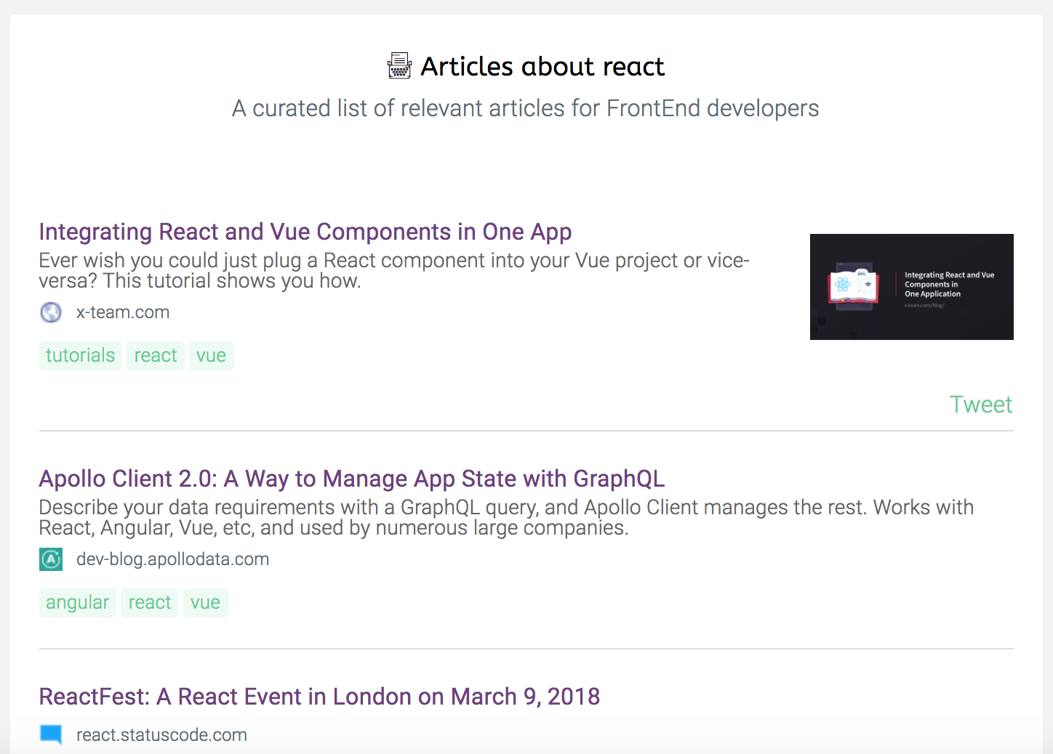Visit the dev-blog.apollodata.com source link
1053x754 pixels.
[x=173, y=559]
